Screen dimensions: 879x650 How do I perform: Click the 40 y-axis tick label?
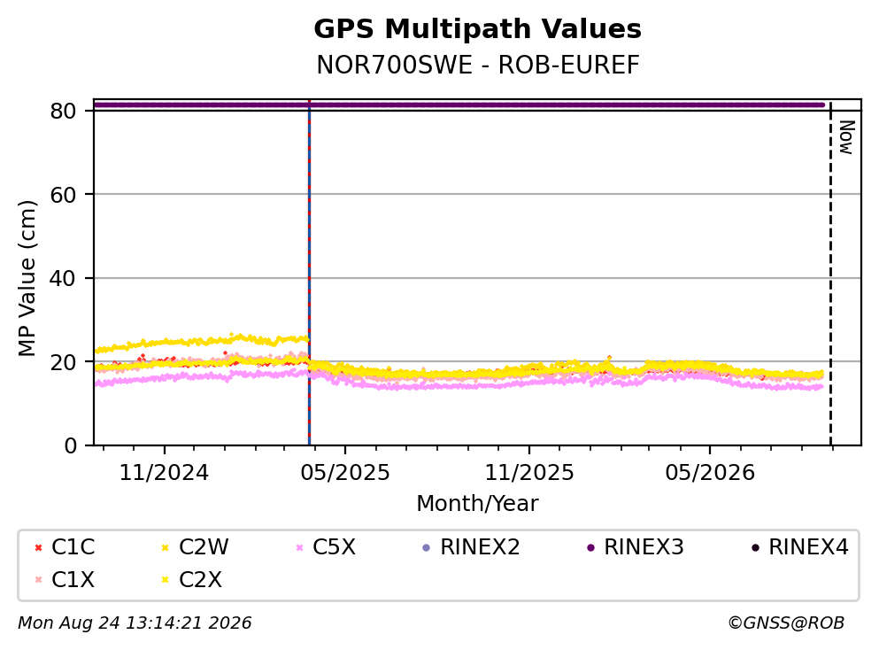coord(63,278)
